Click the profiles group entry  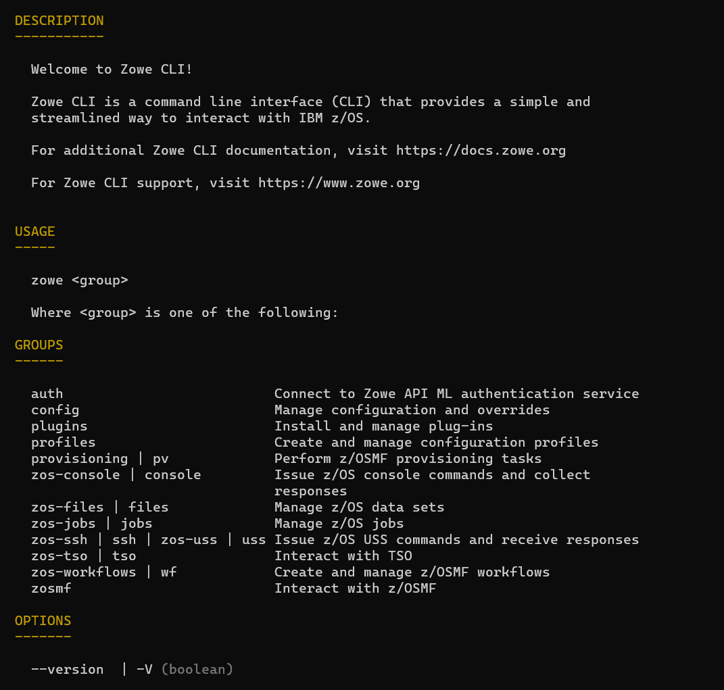point(63,442)
